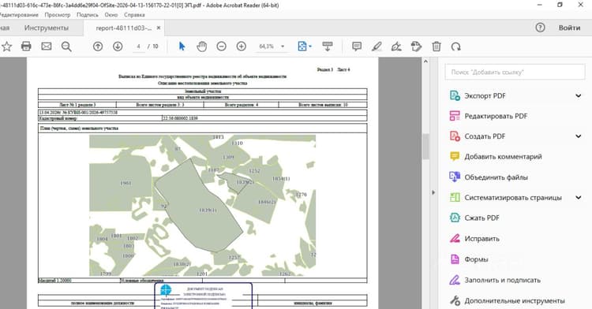
Task: Click Редактировать PDF tool icon
Action: (455, 116)
